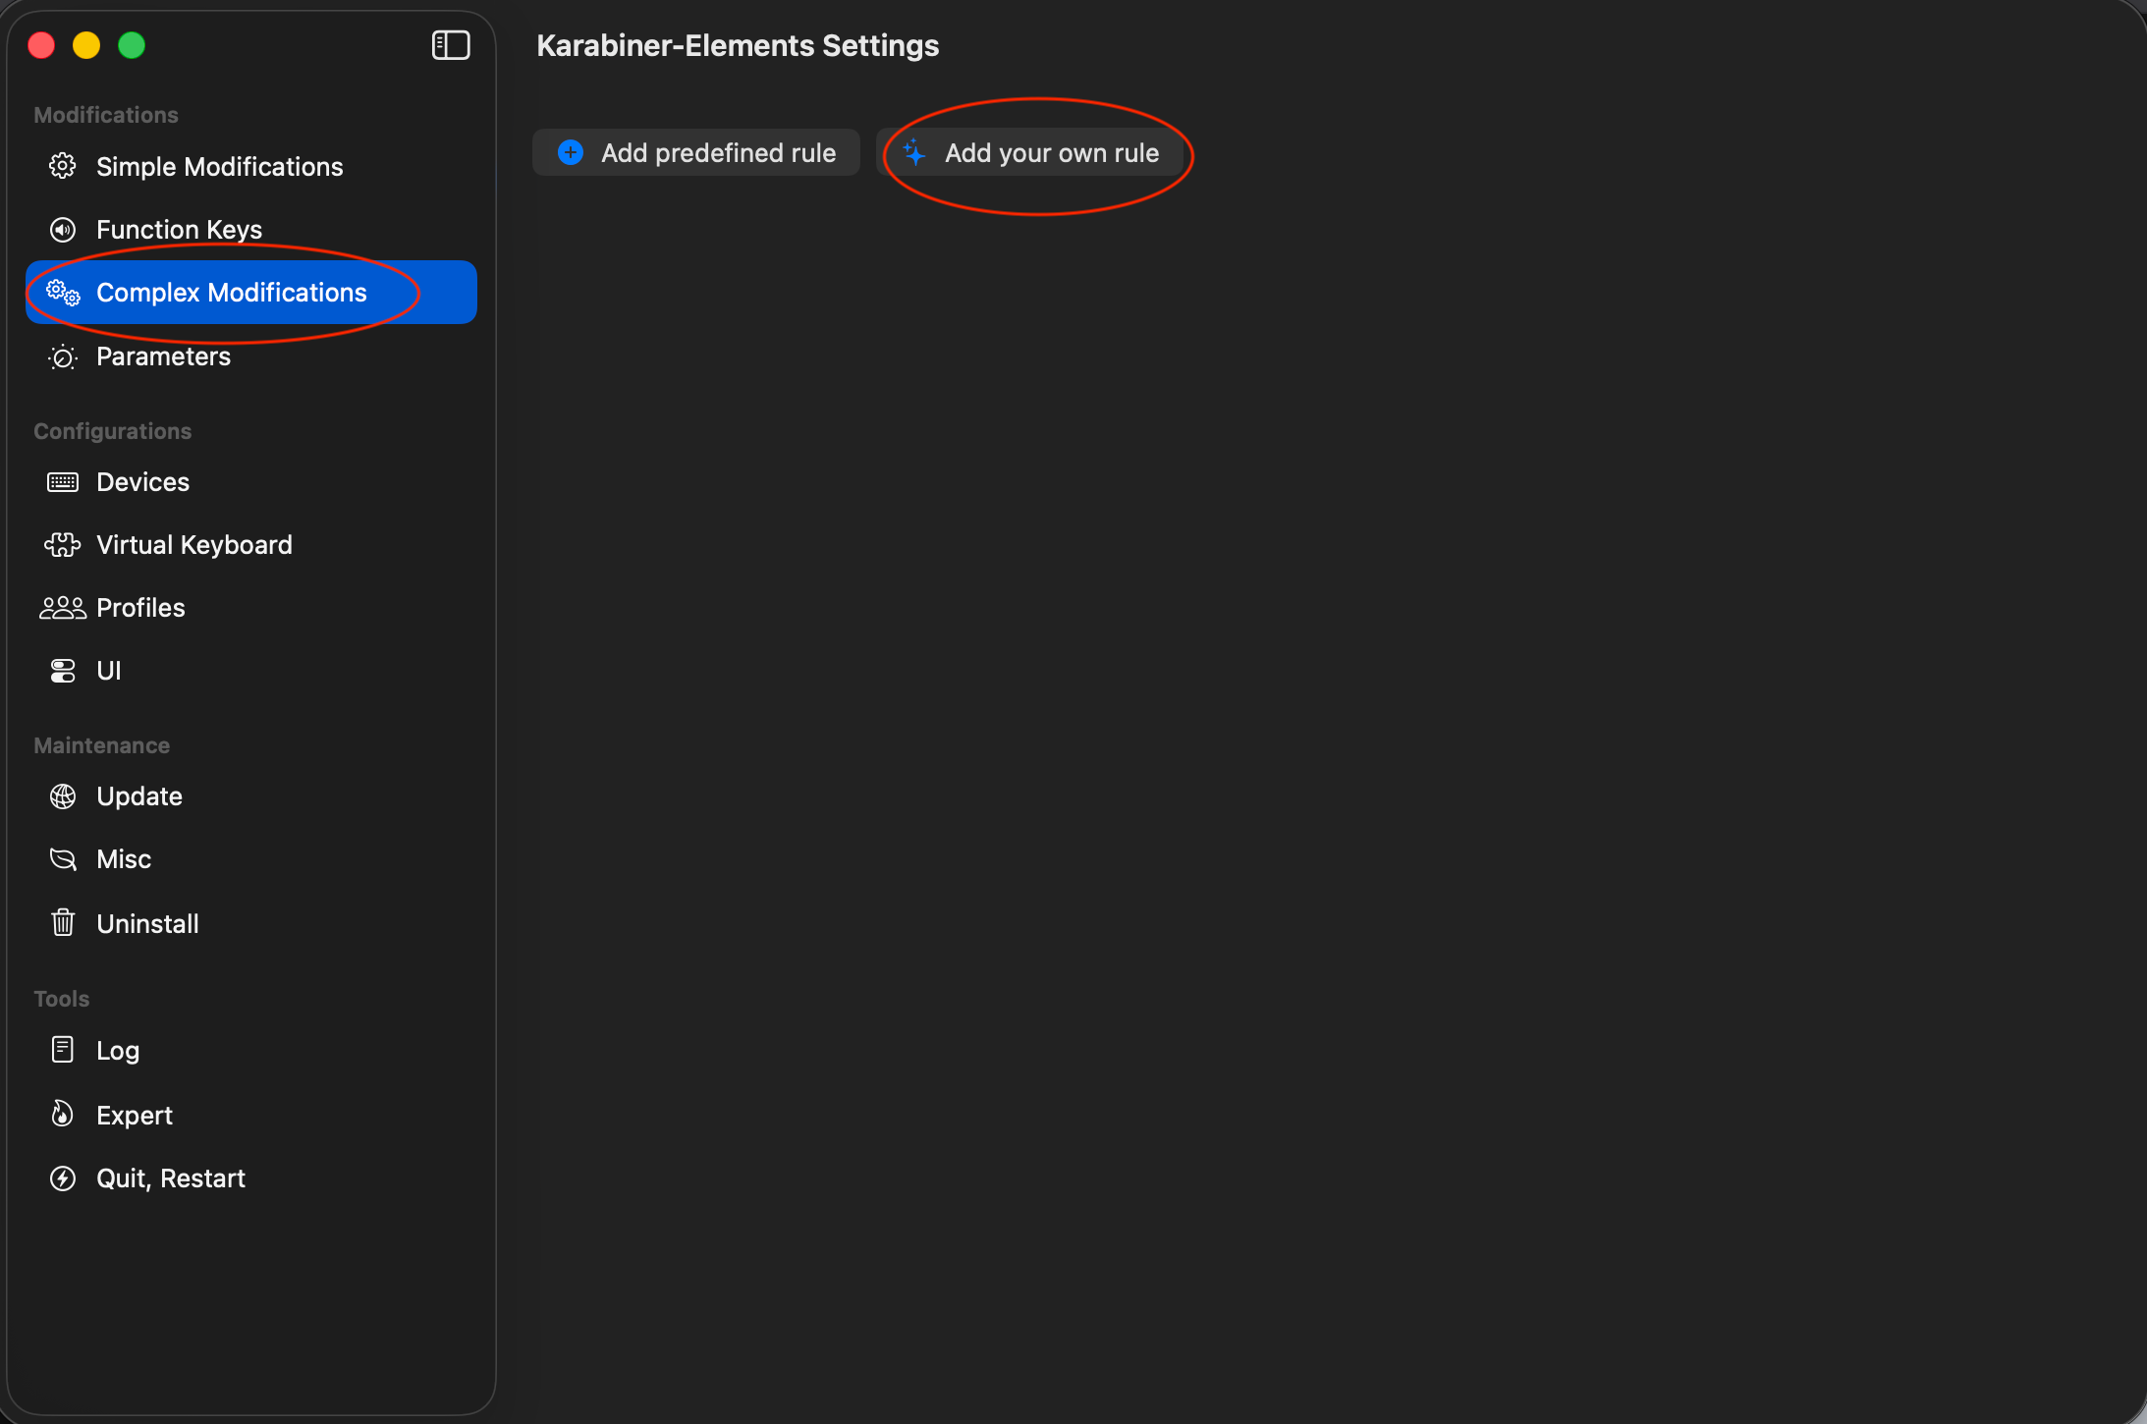Click the blue plus icon
The height and width of the screenshot is (1424, 2147).
click(571, 153)
